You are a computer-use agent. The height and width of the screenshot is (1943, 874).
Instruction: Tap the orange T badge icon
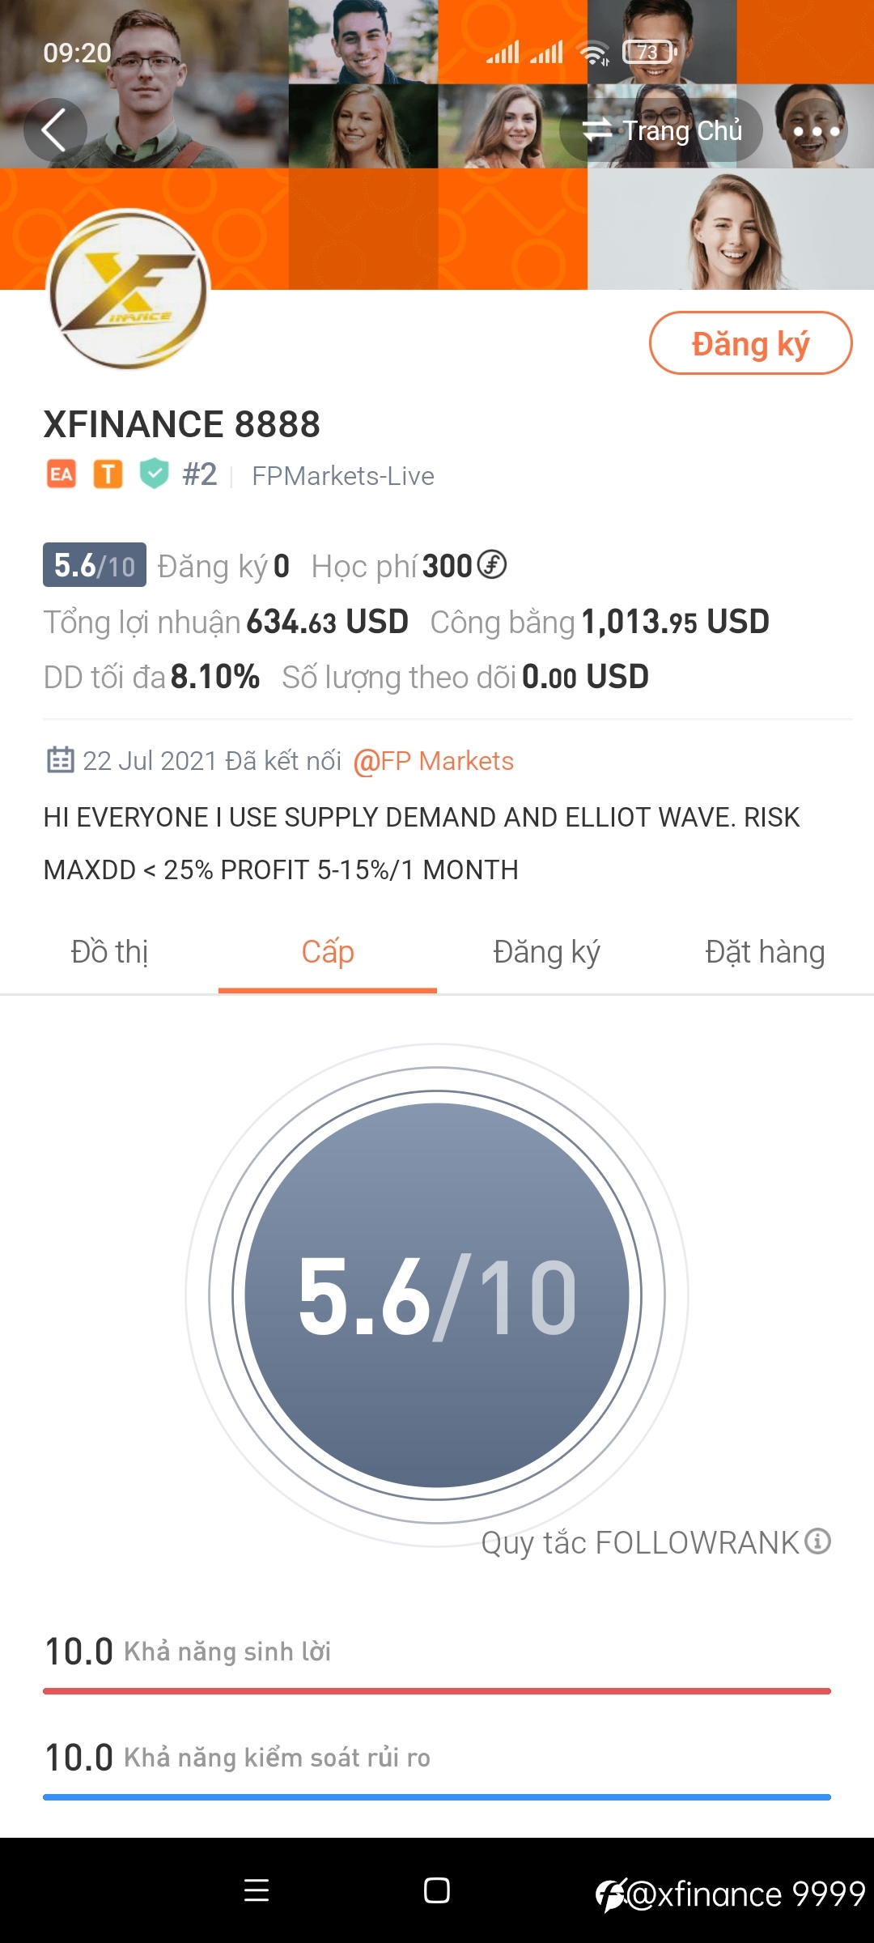(108, 474)
